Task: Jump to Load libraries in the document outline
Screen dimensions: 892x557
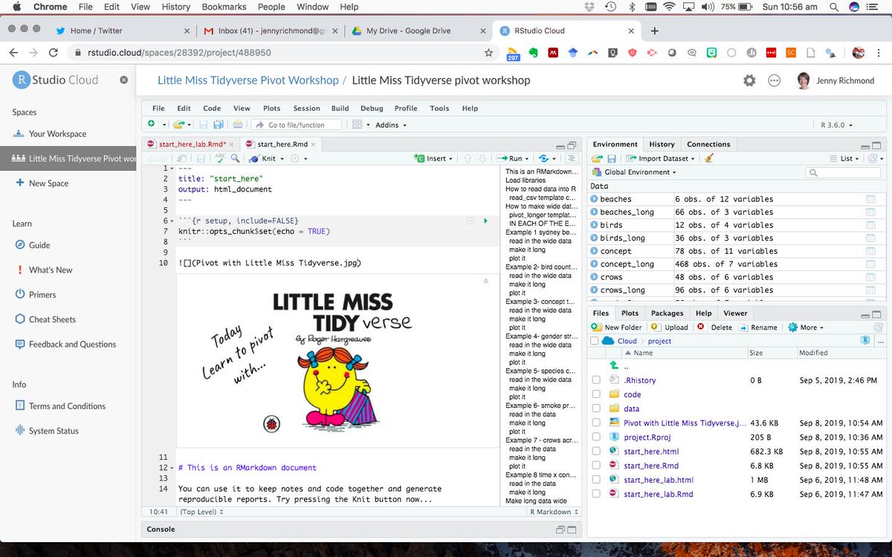Action: pos(526,180)
